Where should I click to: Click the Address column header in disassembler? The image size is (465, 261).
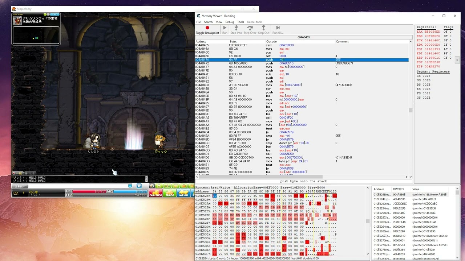point(212,41)
